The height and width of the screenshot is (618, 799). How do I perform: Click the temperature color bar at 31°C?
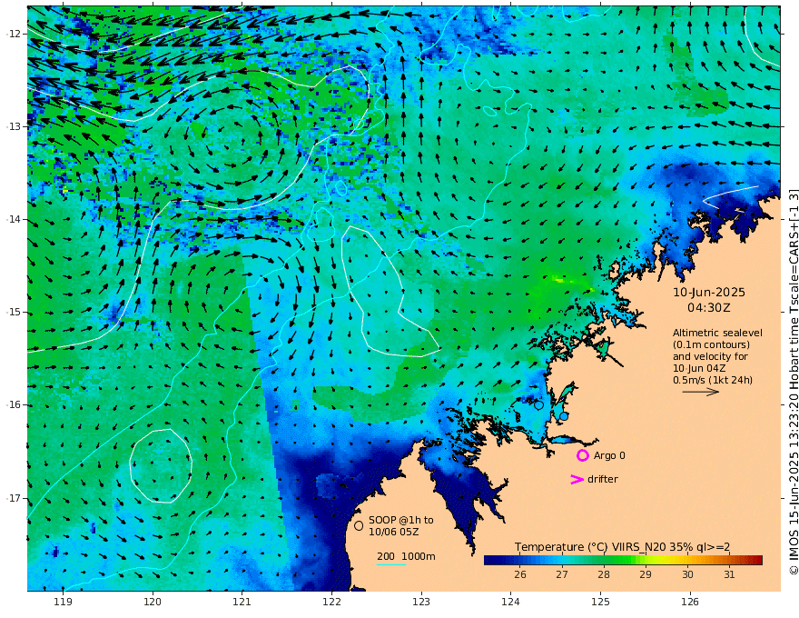(x=729, y=561)
